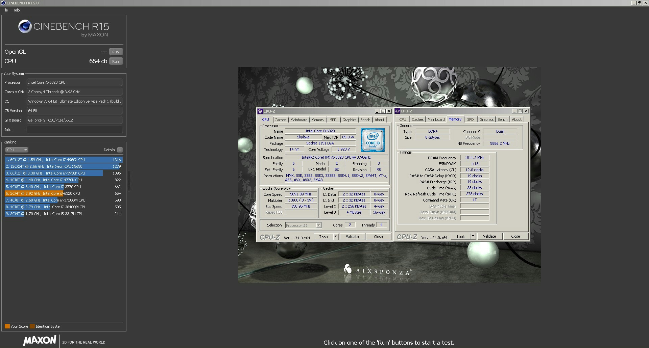Screen dimensions: 649x348
Task: Select ranking row i7-4960X CPU
Action: click(64, 160)
